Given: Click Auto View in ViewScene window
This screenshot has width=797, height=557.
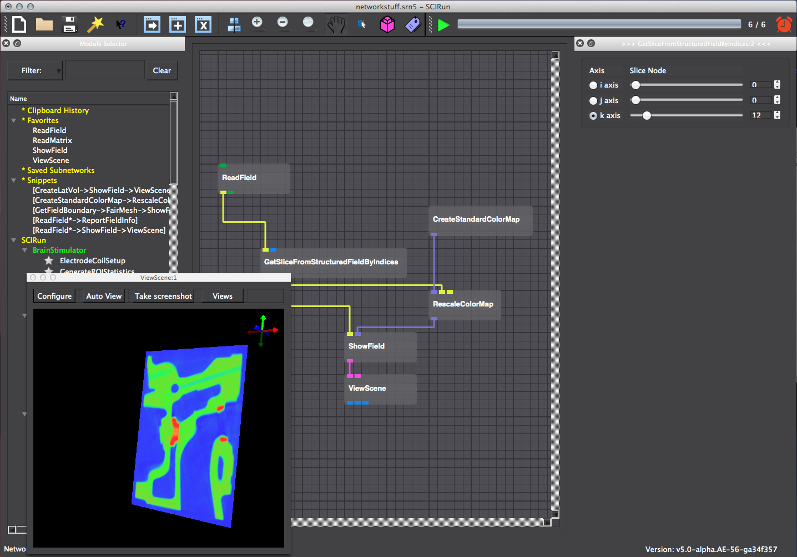Looking at the screenshot, I should pos(104,296).
